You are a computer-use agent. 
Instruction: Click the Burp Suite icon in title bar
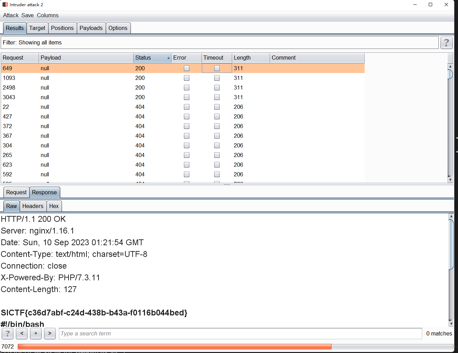[5, 4]
